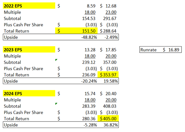The image size is (185, 132).
Task: Select the 23.00 multiple cell
Action: pyautogui.click(x=112, y=12)
